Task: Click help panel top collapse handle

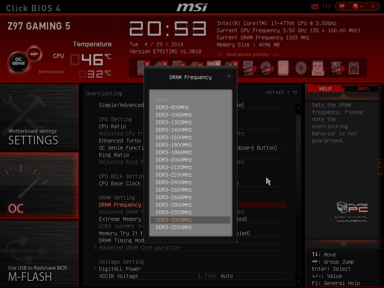Action: [x=343, y=96]
